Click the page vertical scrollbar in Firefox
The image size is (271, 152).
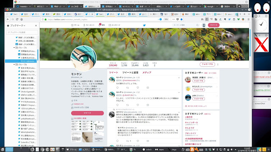[250, 43]
